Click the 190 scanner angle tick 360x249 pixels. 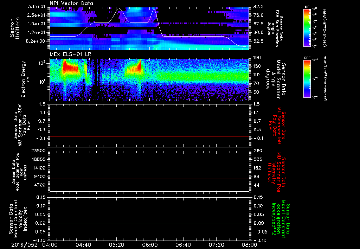click(x=257, y=58)
